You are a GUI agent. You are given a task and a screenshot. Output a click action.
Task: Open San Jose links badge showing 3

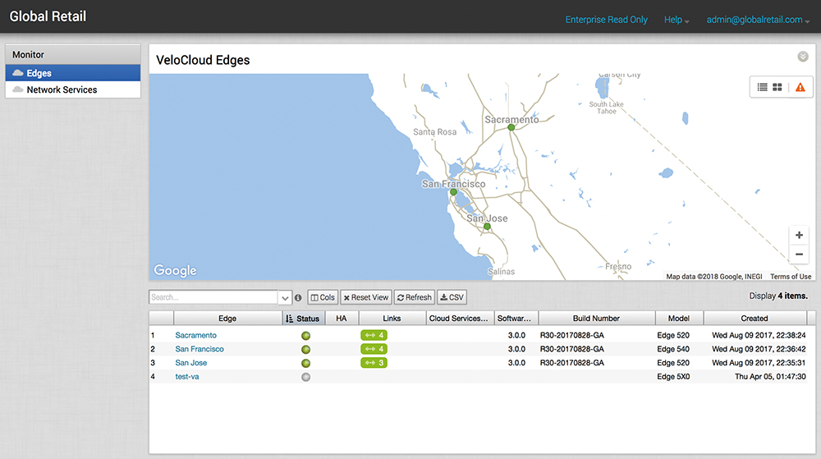[374, 362]
